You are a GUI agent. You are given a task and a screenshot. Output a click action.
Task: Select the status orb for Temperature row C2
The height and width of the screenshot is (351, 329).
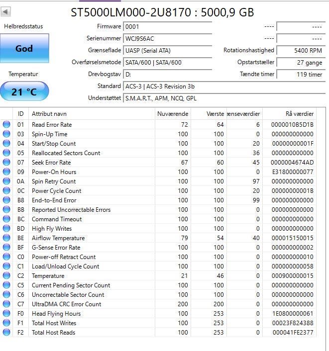click(6, 275)
